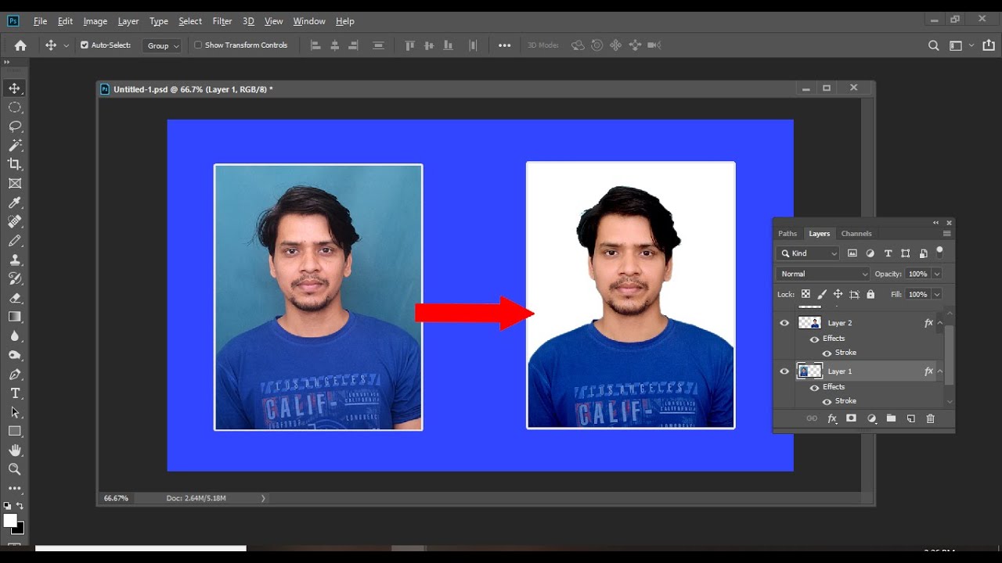This screenshot has height=563, width=1002.
Task: Select the Eraser tool
Action: coord(15,298)
